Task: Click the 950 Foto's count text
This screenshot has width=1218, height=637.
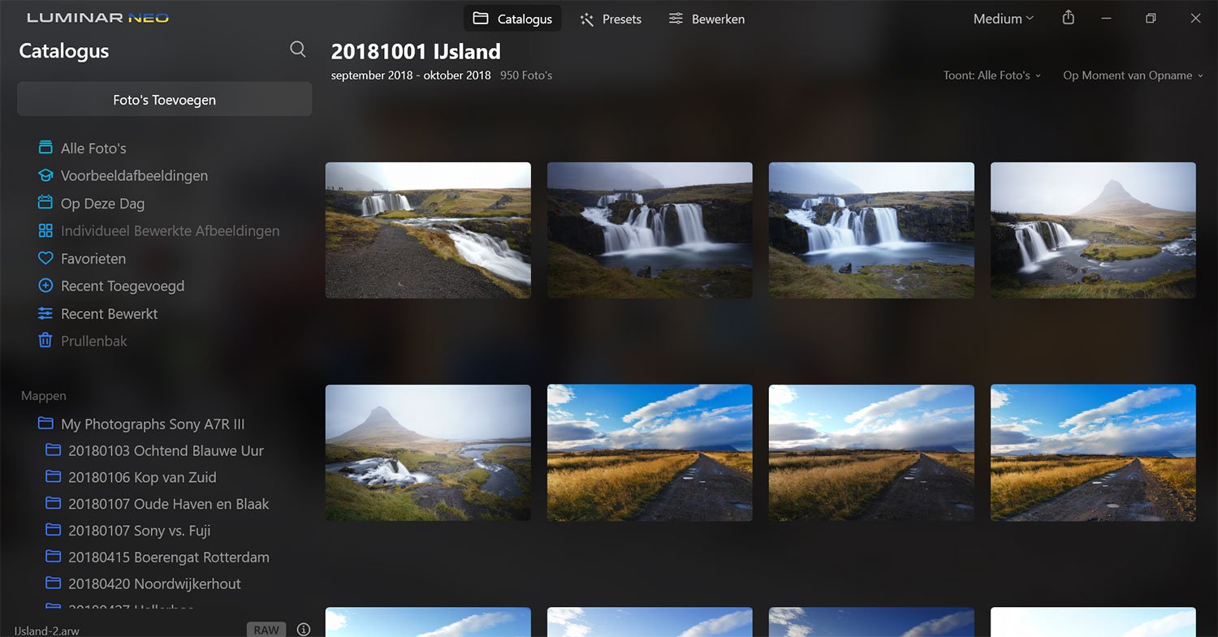Action: tap(526, 75)
